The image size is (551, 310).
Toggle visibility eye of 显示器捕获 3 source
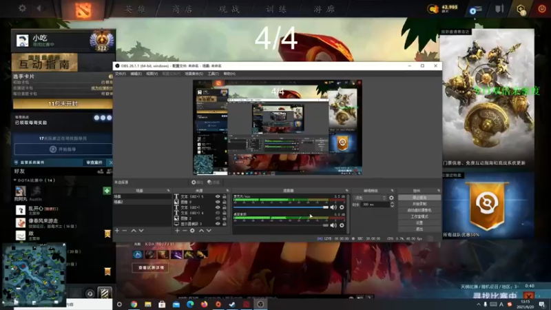[x=218, y=224]
